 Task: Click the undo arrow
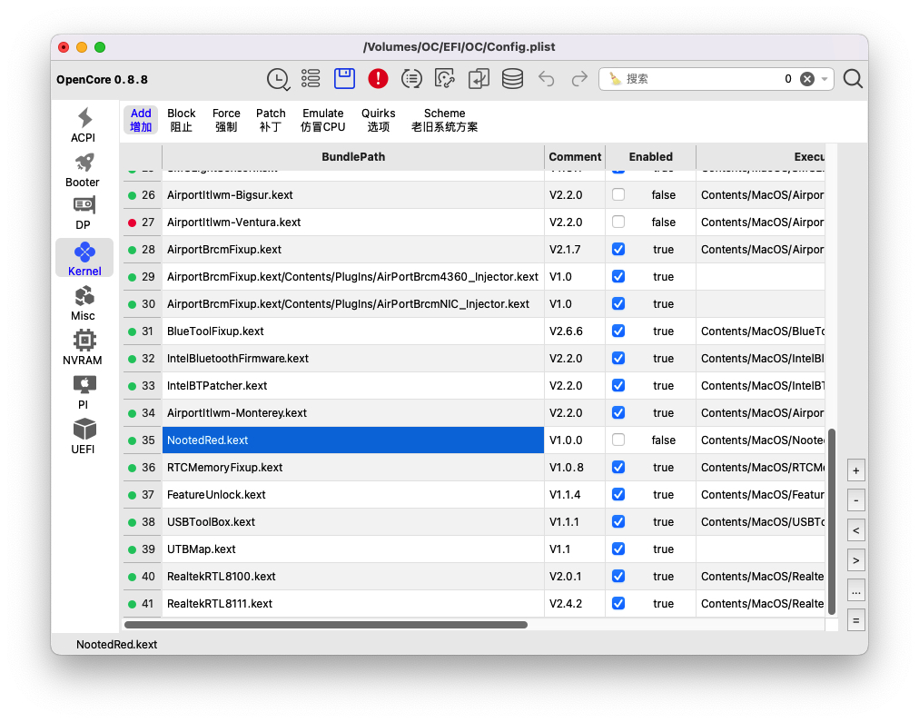[x=547, y=78]
